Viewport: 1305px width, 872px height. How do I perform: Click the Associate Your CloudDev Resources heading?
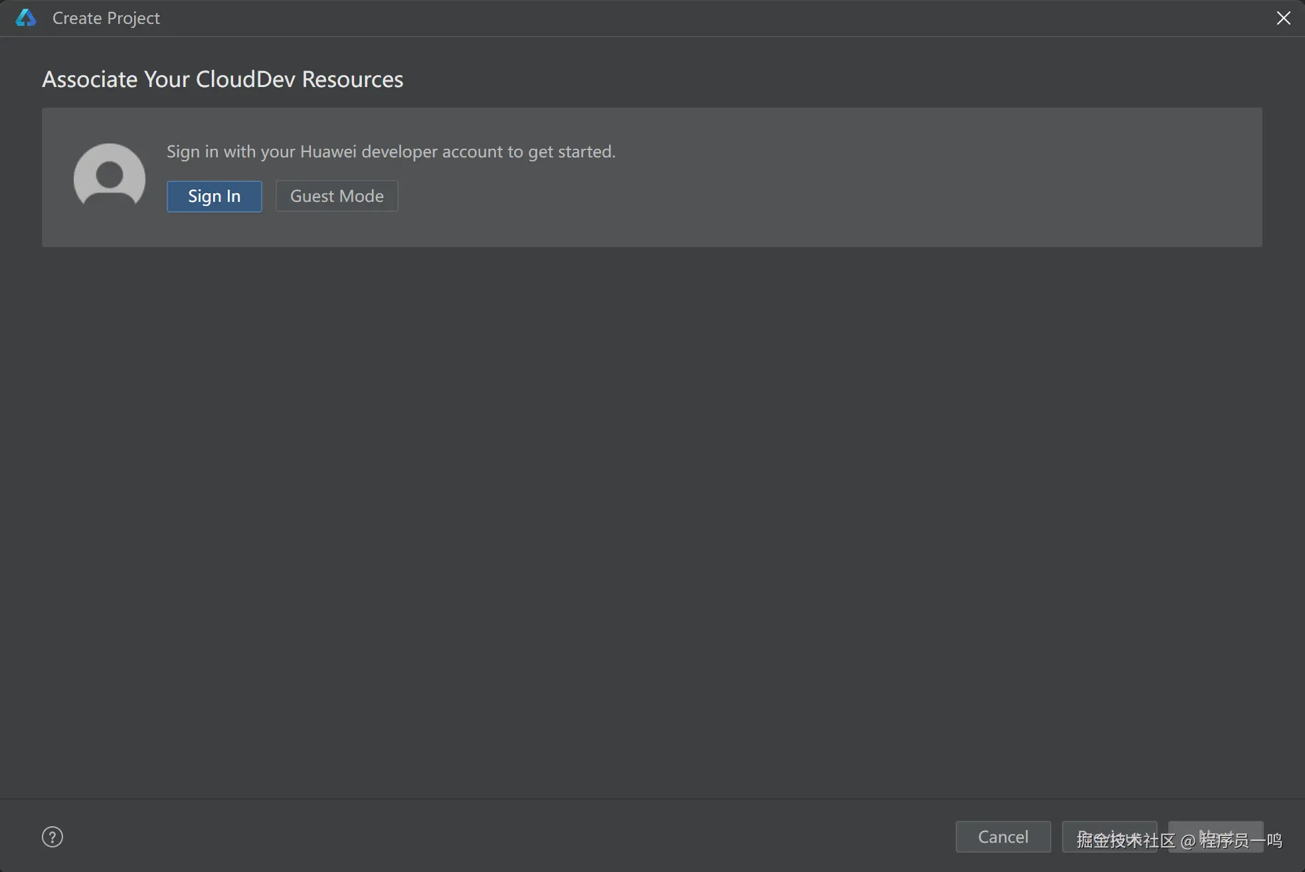point(222,79)
